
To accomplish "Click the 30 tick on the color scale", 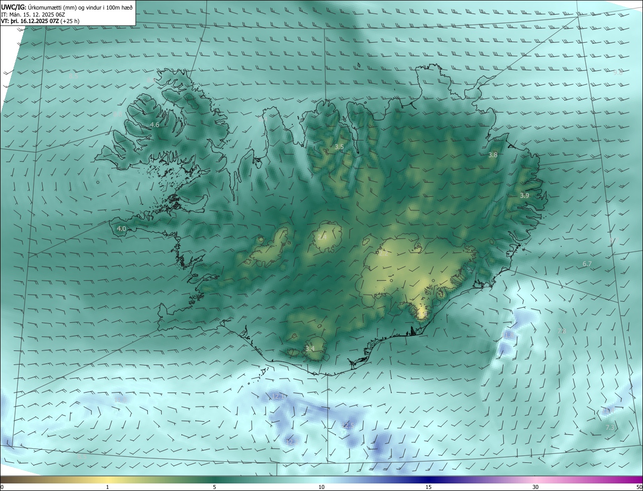I will [x=535, y=487].
